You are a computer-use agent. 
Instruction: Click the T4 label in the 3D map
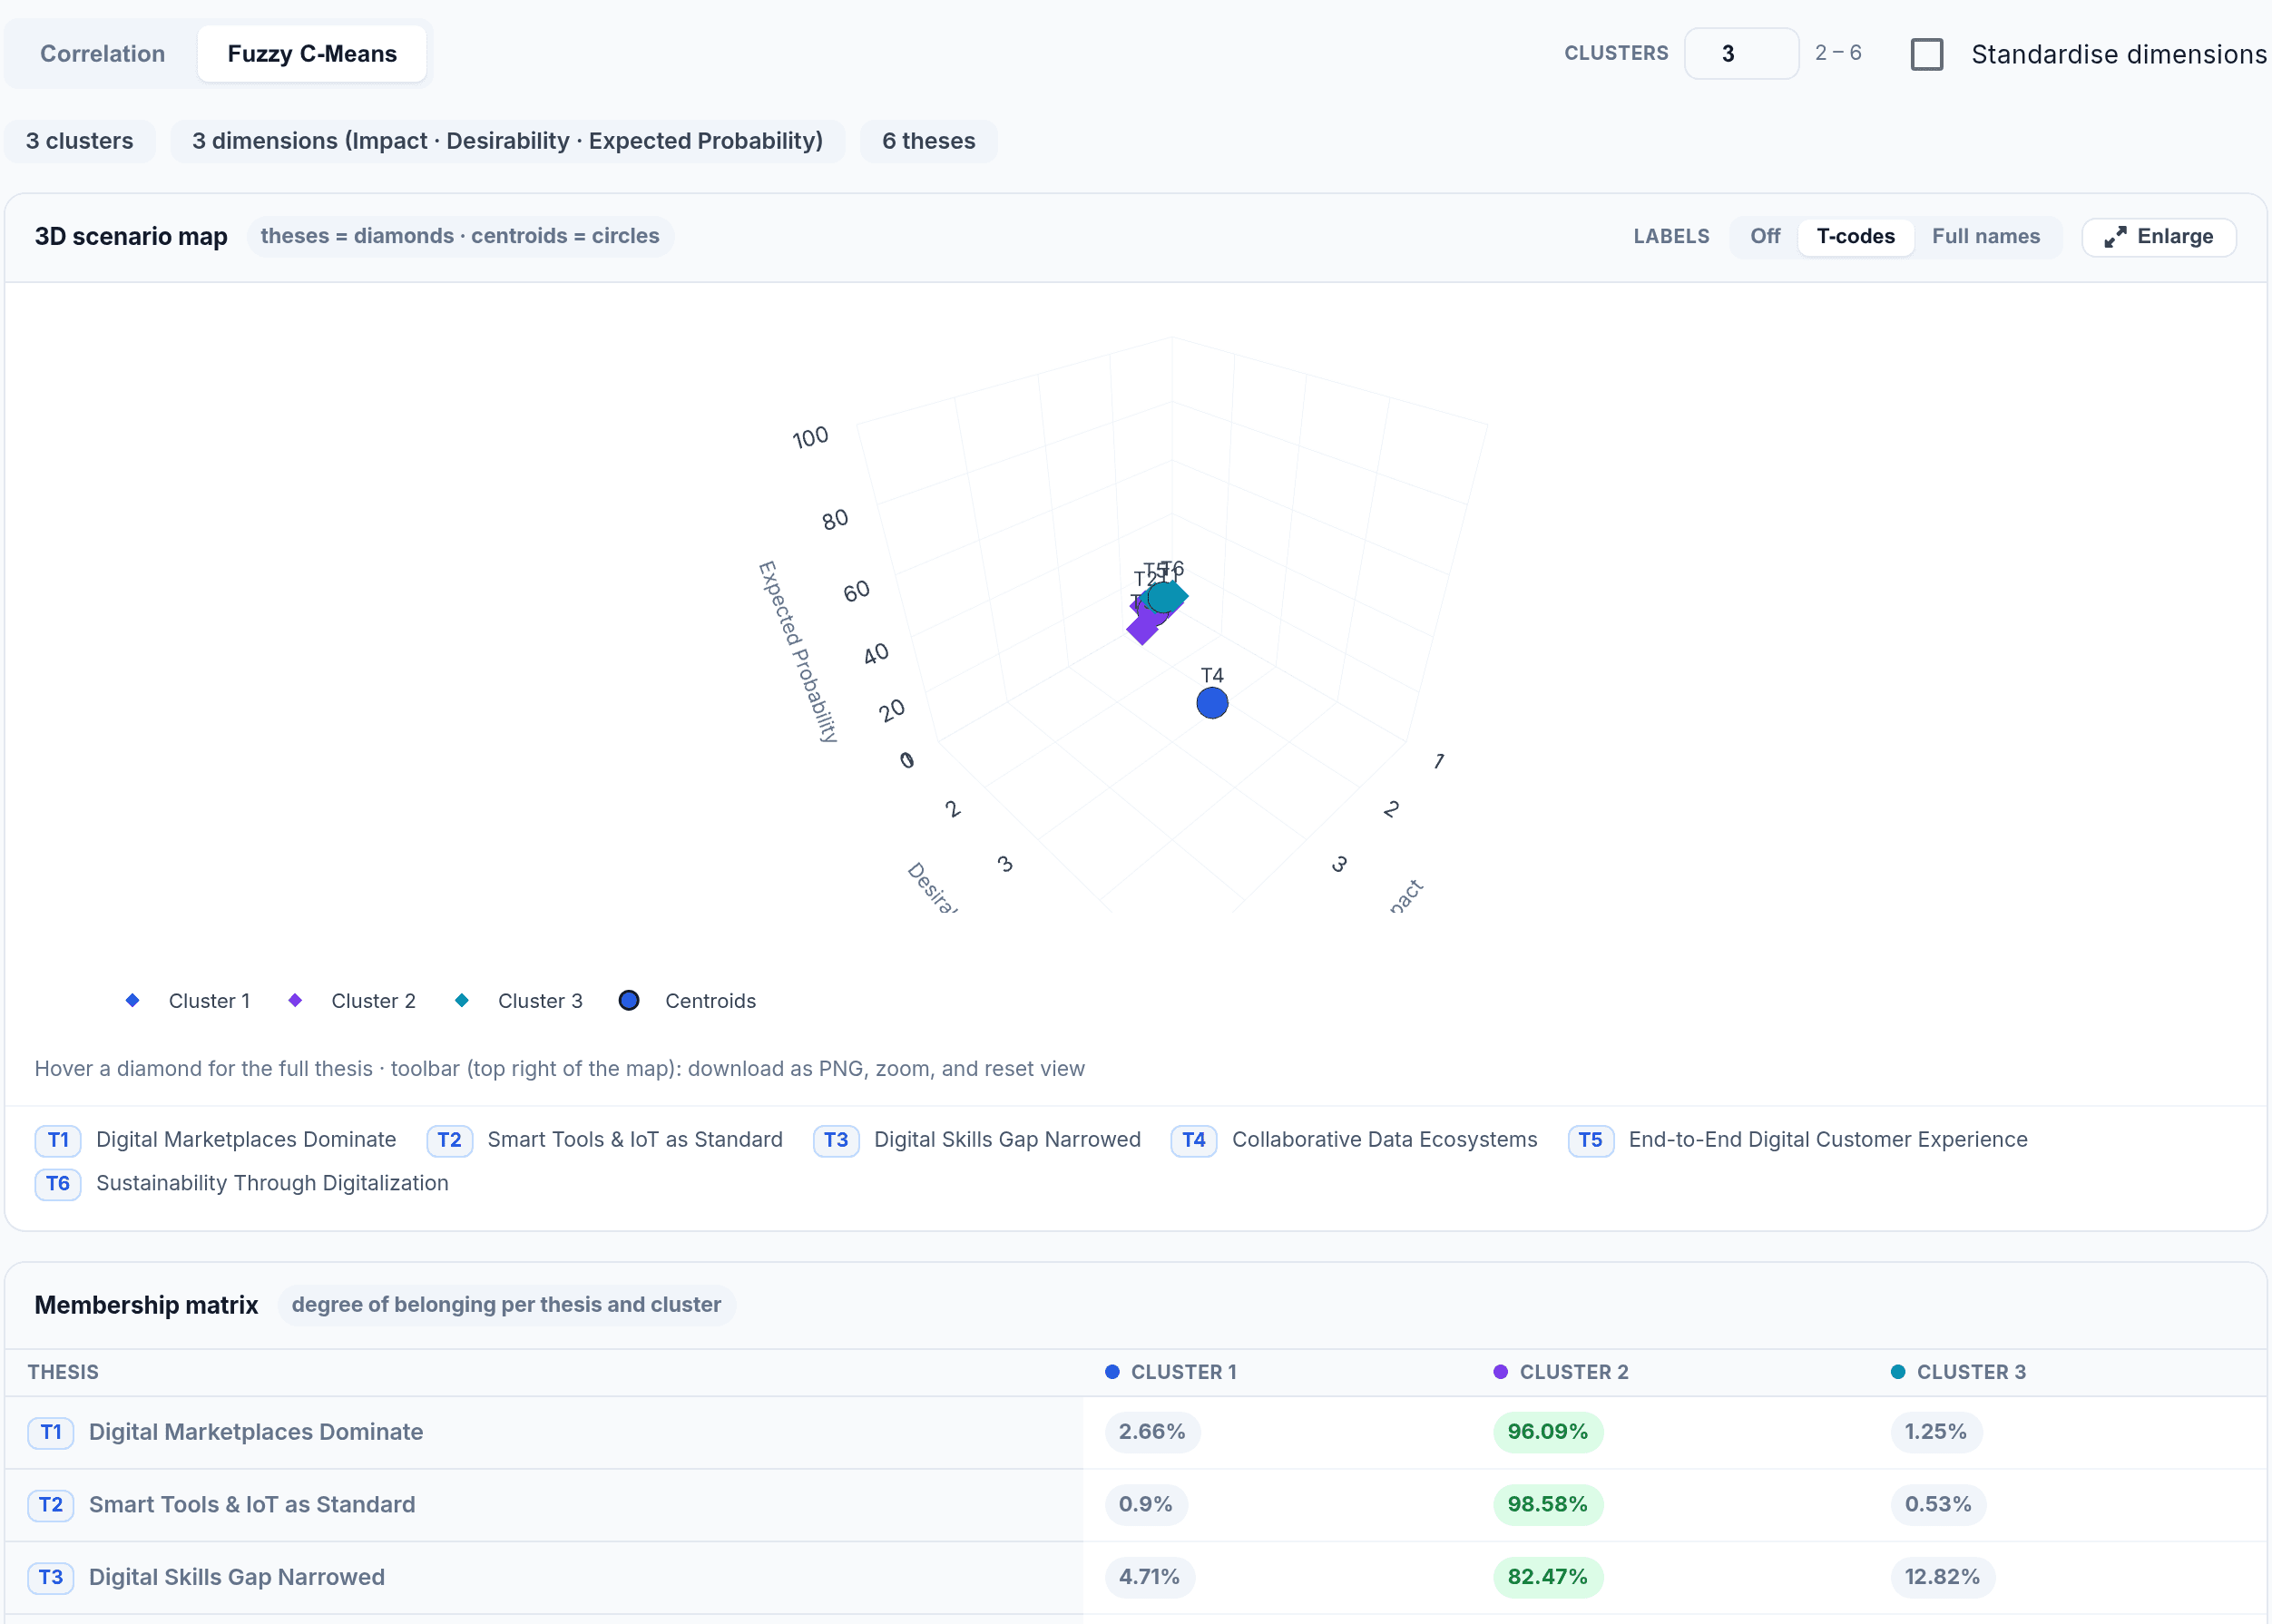pyautogui.click(x=1212, y=675)
